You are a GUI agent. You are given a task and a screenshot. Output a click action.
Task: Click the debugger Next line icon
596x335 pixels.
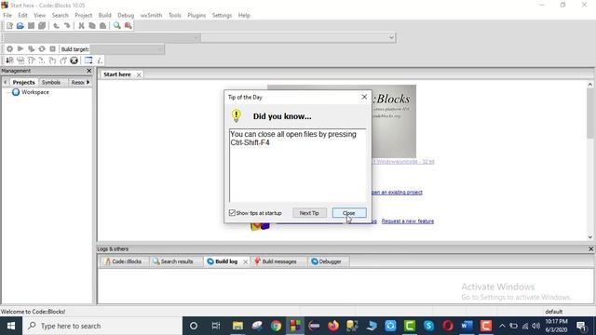[31, 60]
